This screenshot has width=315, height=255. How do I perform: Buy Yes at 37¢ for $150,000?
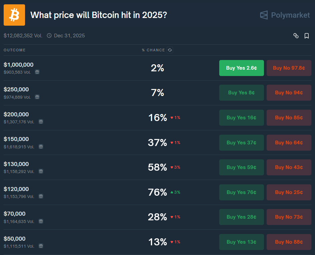(241, 142)
